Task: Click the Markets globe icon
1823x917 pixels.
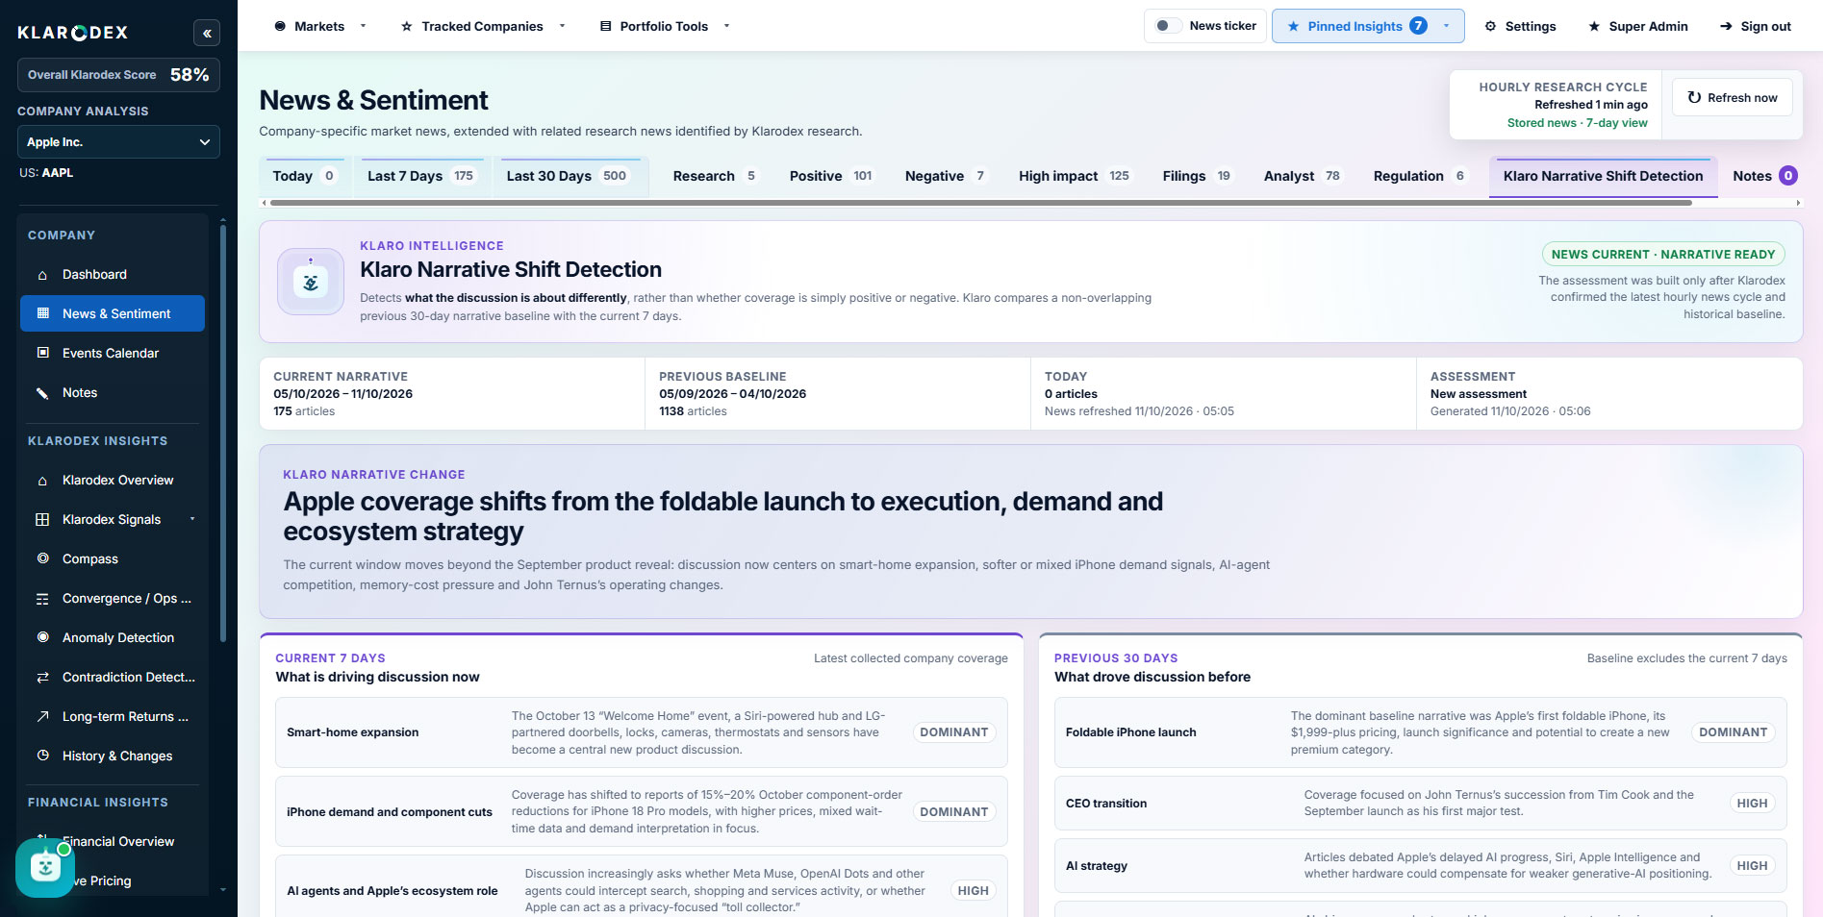Action: (x=280, y=26)
